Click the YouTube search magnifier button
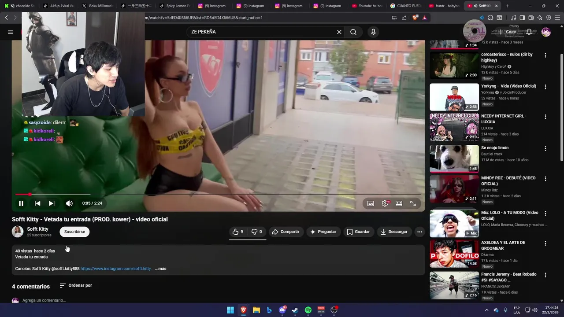This screenshot has height=317, width=564. [x=353, y=32]
